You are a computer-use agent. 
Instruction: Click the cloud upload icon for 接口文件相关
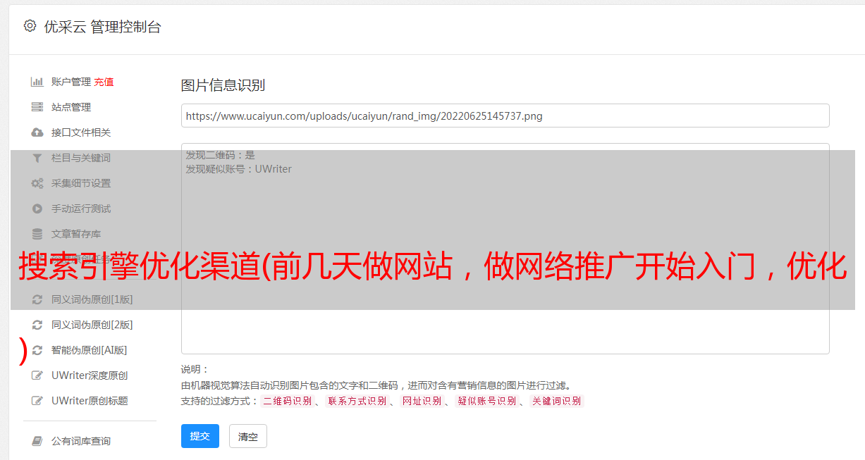(x=37, y=132)
